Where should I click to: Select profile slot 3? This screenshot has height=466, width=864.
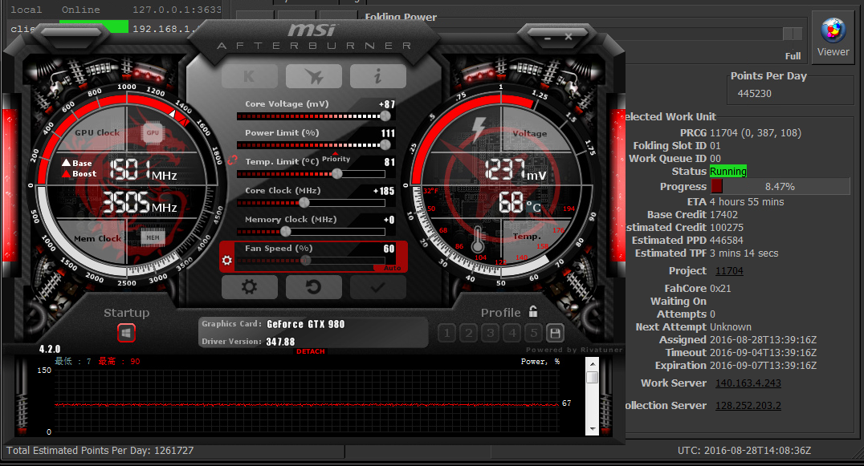pos(491,333)
